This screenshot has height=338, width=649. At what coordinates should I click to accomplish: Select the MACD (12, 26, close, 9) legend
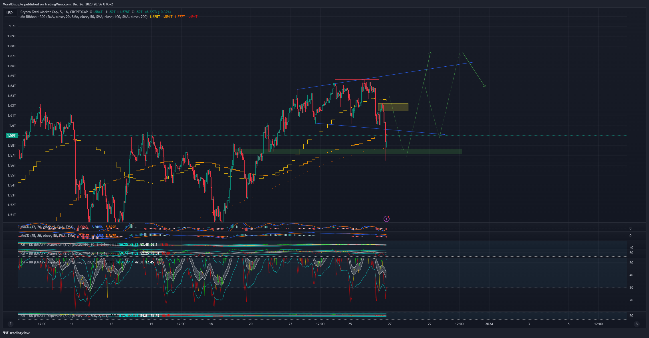tap(47, 227)
